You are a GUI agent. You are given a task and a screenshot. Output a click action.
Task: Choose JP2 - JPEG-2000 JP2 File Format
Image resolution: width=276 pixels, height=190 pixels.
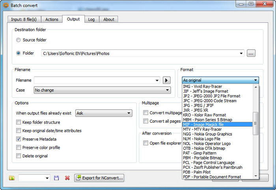tap(217, 96)
